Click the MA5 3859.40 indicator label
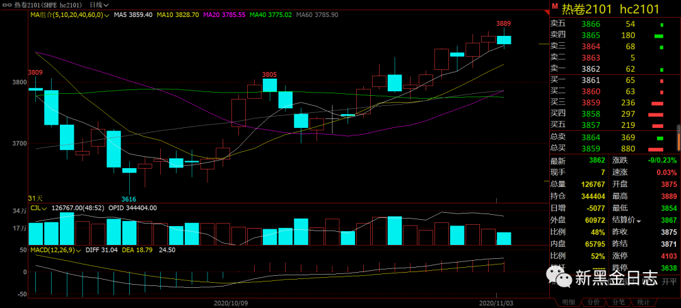This screenshot has width=681, height=308. click(x=133, y=14)
